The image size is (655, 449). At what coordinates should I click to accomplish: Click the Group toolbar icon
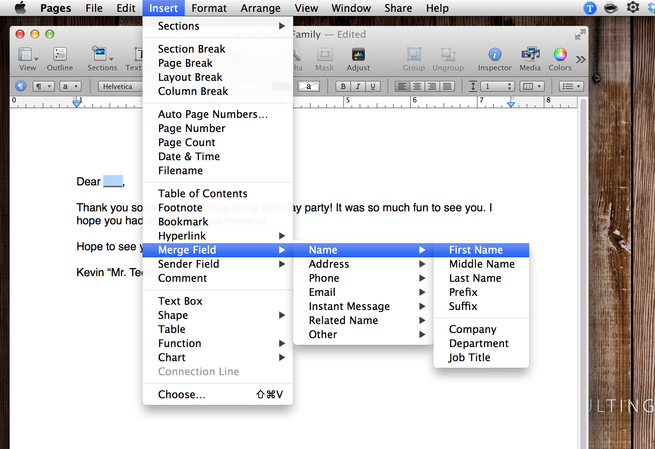tap(414, 59)
